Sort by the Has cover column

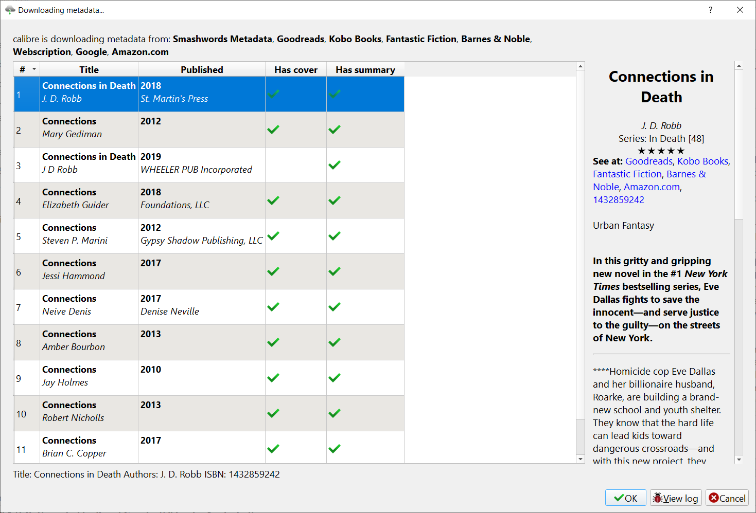295,69
